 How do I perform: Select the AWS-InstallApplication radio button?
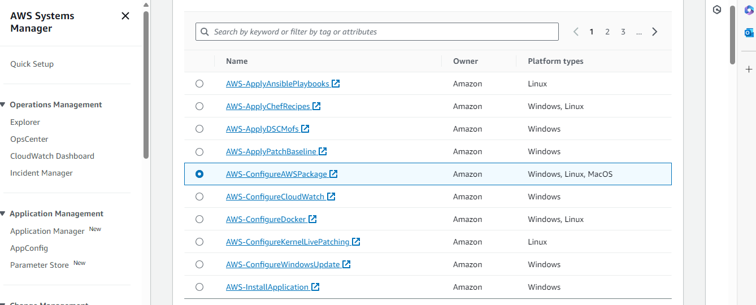pos(199,287)
